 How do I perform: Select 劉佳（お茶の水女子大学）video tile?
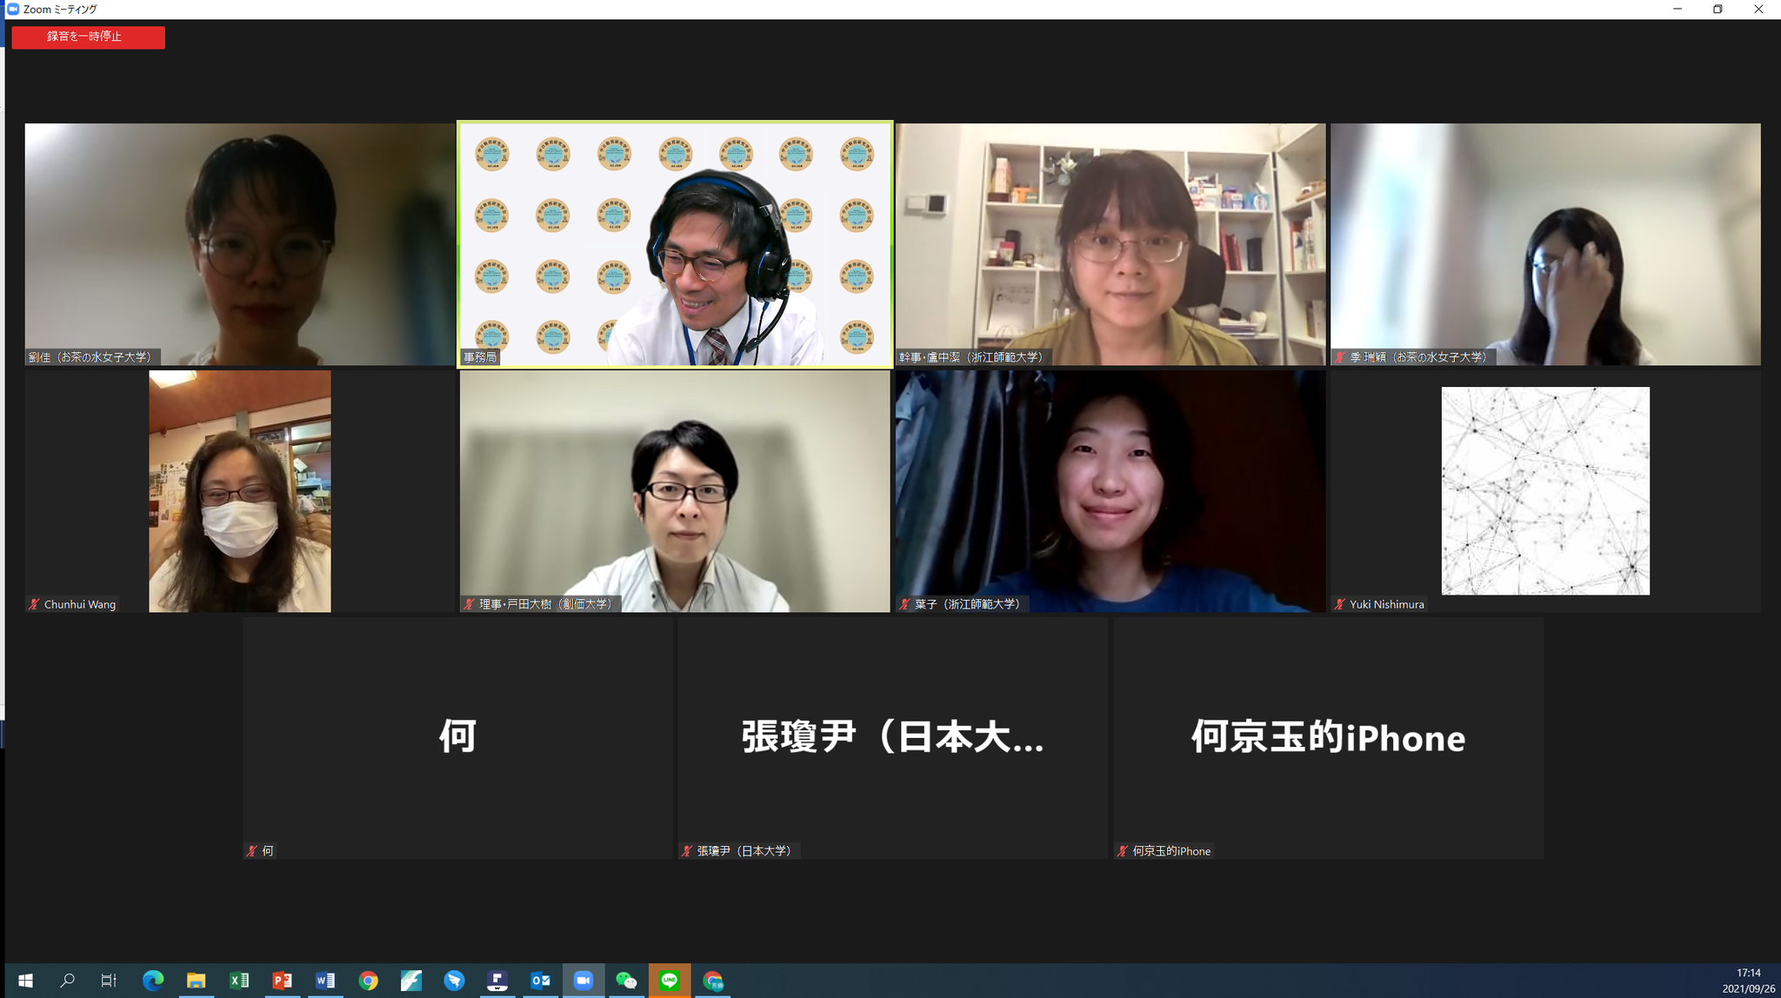[240, 244]
